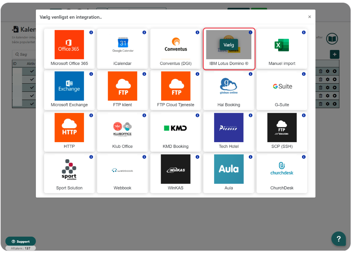Image resolution: width=353 pixels, height=254 pixels.
Task: Open the FTP klient info icon
Action: 144,74
